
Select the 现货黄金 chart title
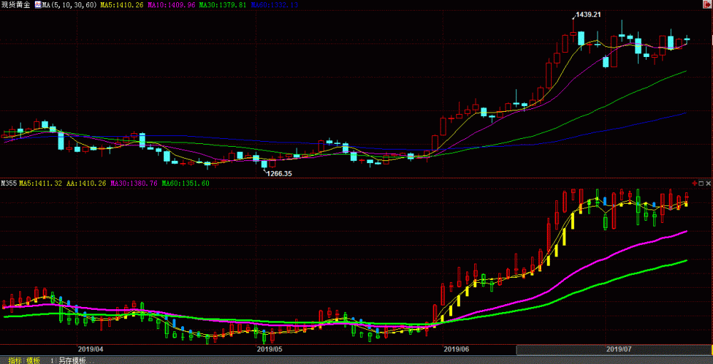click(16, 4)
